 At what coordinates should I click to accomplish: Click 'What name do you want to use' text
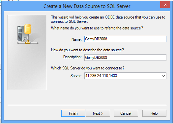point(97,28)
